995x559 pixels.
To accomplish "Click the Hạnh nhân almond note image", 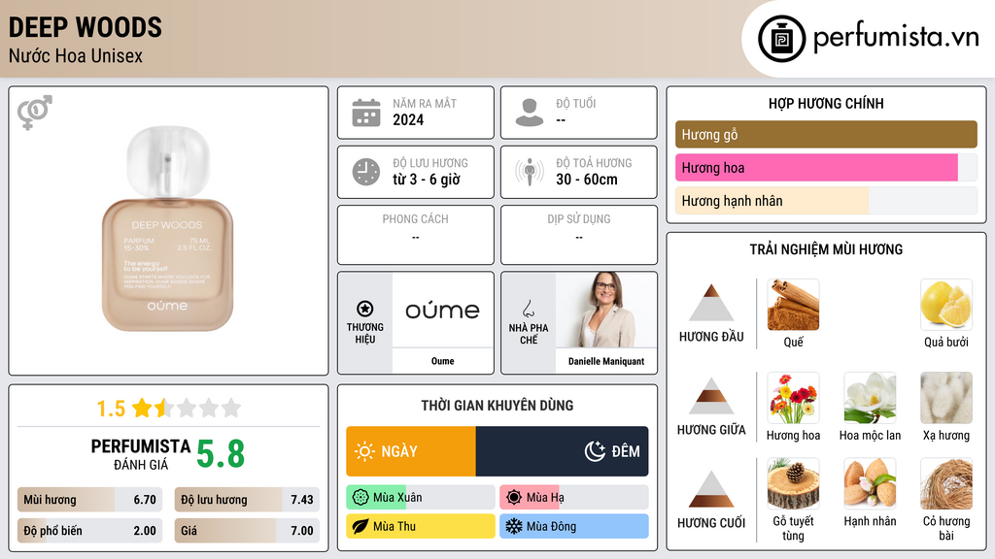I will pyautogui.click(x=870, y=484).
